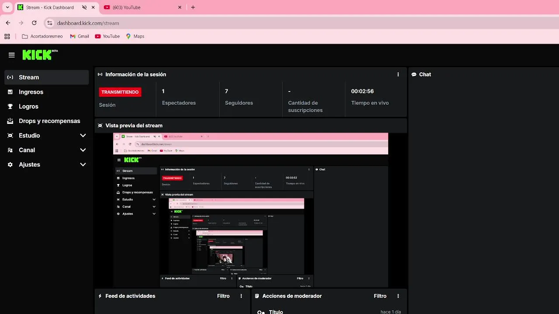Open the Gmail bookmark
Image resolution: width=559 pixels, height=314 pixels.
click(79, 36)
